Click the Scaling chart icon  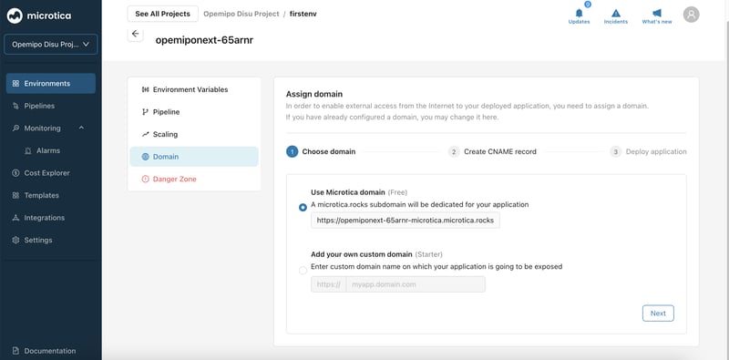(x=145, y=134)
